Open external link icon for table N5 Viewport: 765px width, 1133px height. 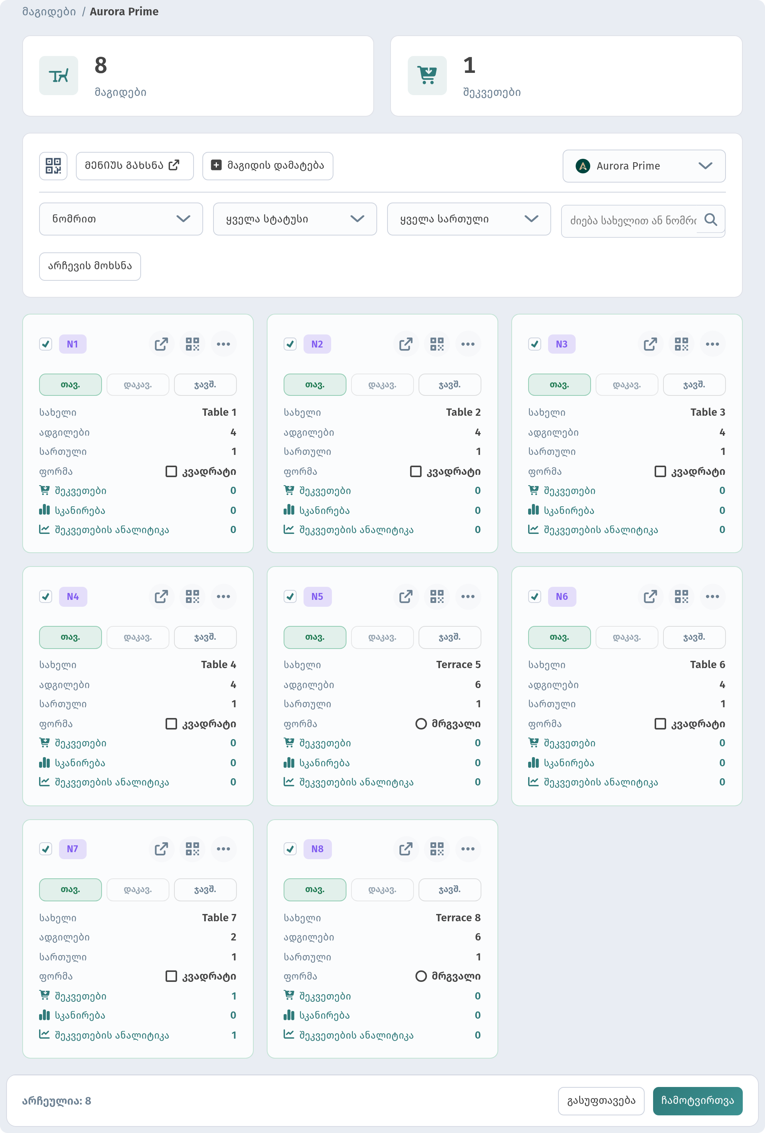pyautogui.click(x=406, y=597)
